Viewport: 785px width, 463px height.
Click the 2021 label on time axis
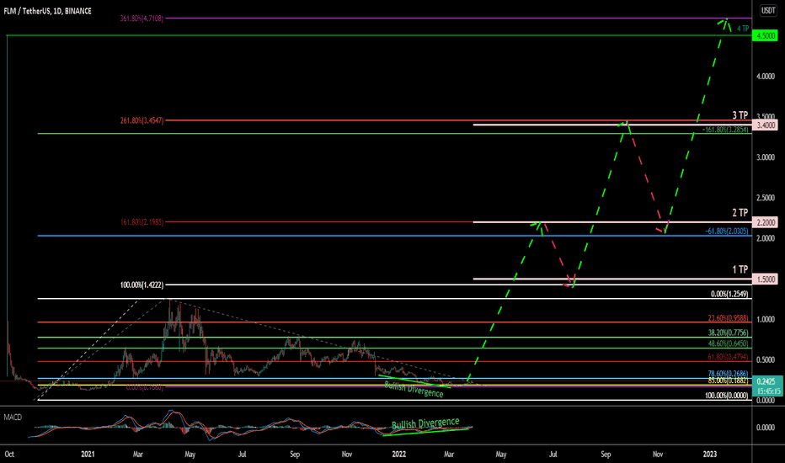[88, 455]
